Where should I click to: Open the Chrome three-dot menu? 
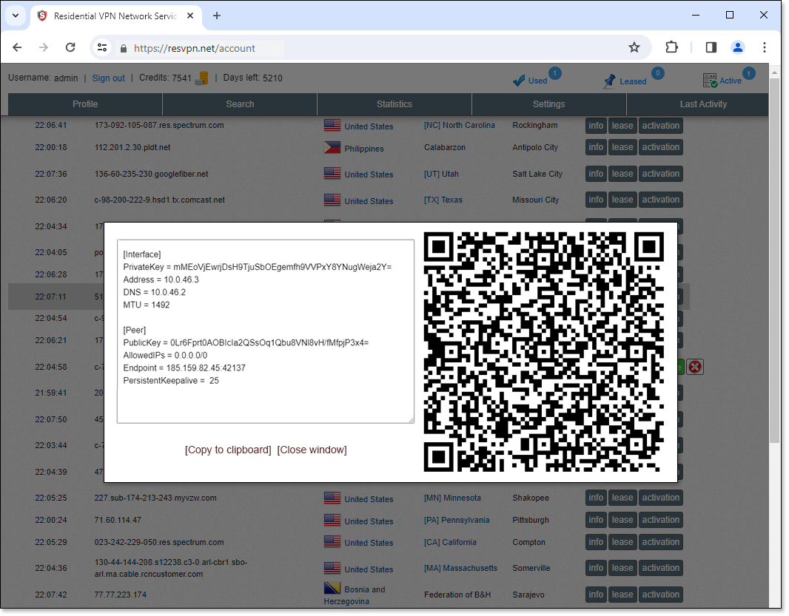[765, 48]
